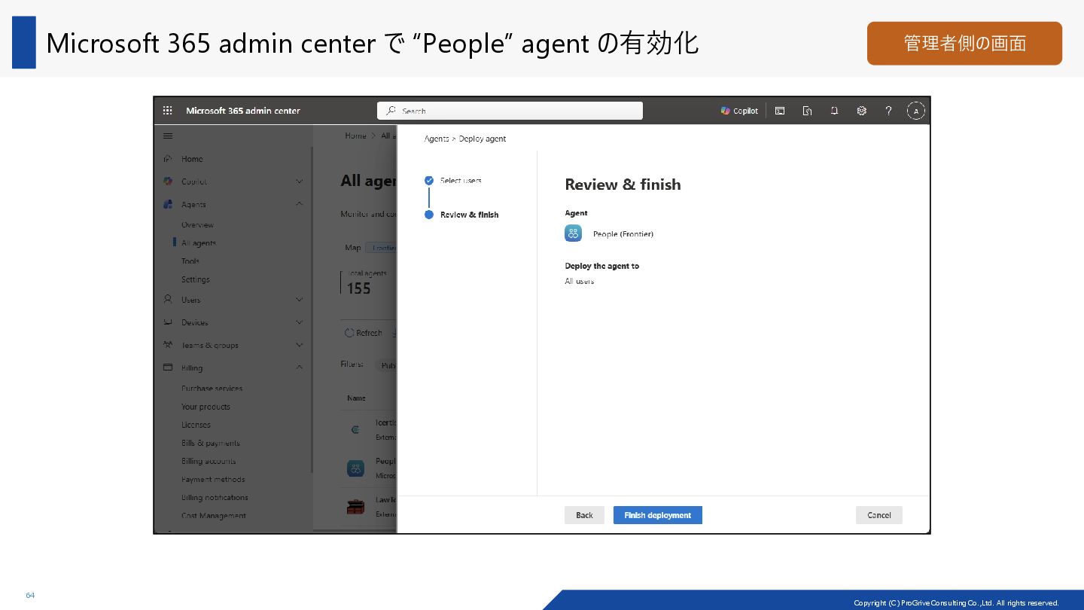The image size is (1084, 610).
Task: Open Payment methods in sidebar
Action: (213, 479)
